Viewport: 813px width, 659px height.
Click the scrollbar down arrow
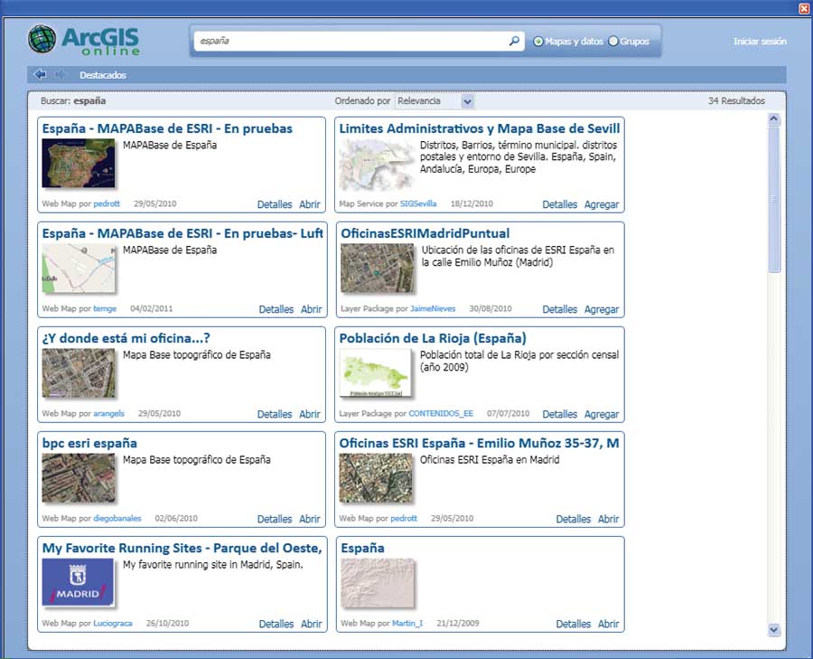773,630
